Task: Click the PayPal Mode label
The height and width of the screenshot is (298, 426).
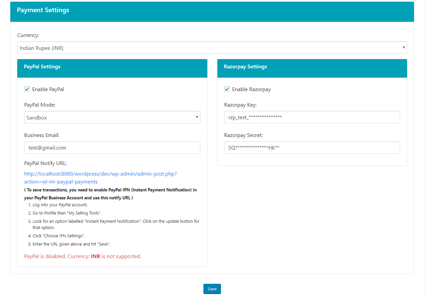Action: tap(40, 105)
